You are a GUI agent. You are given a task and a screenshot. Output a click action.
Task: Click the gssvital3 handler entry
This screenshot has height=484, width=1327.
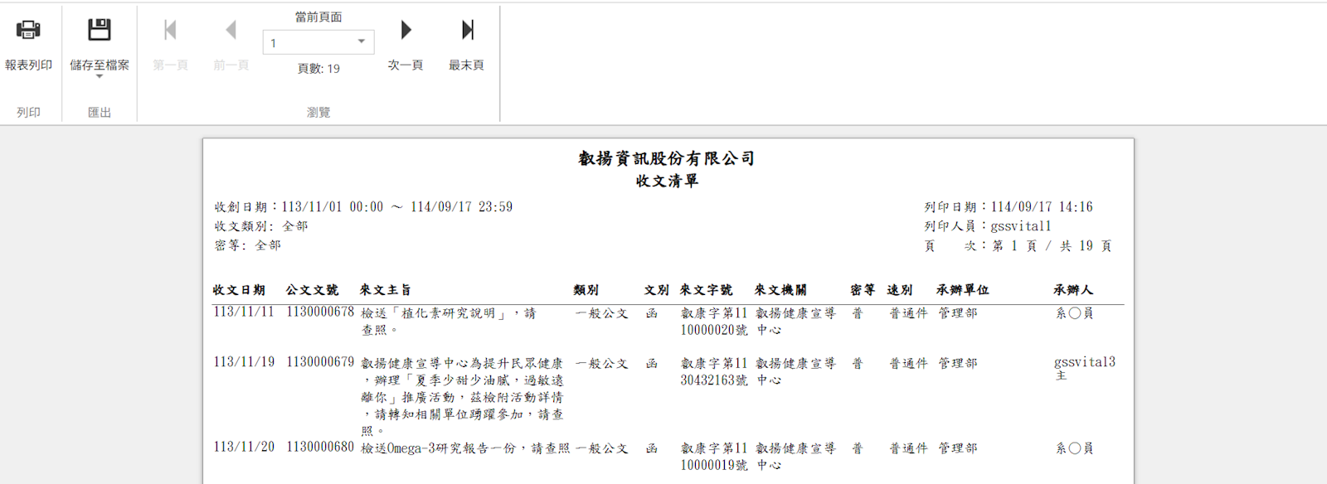[1084, 362]
